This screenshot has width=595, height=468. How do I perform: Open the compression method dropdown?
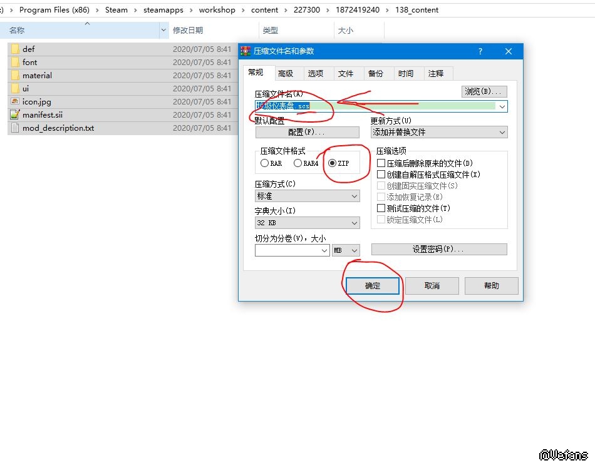(354, 196)
